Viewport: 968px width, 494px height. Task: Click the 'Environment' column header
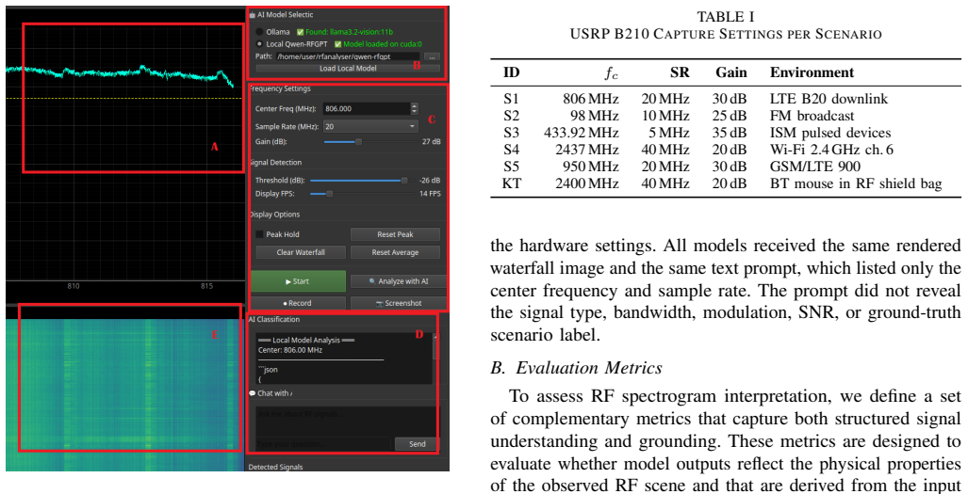pyautogui.click(x=812, y=72)
